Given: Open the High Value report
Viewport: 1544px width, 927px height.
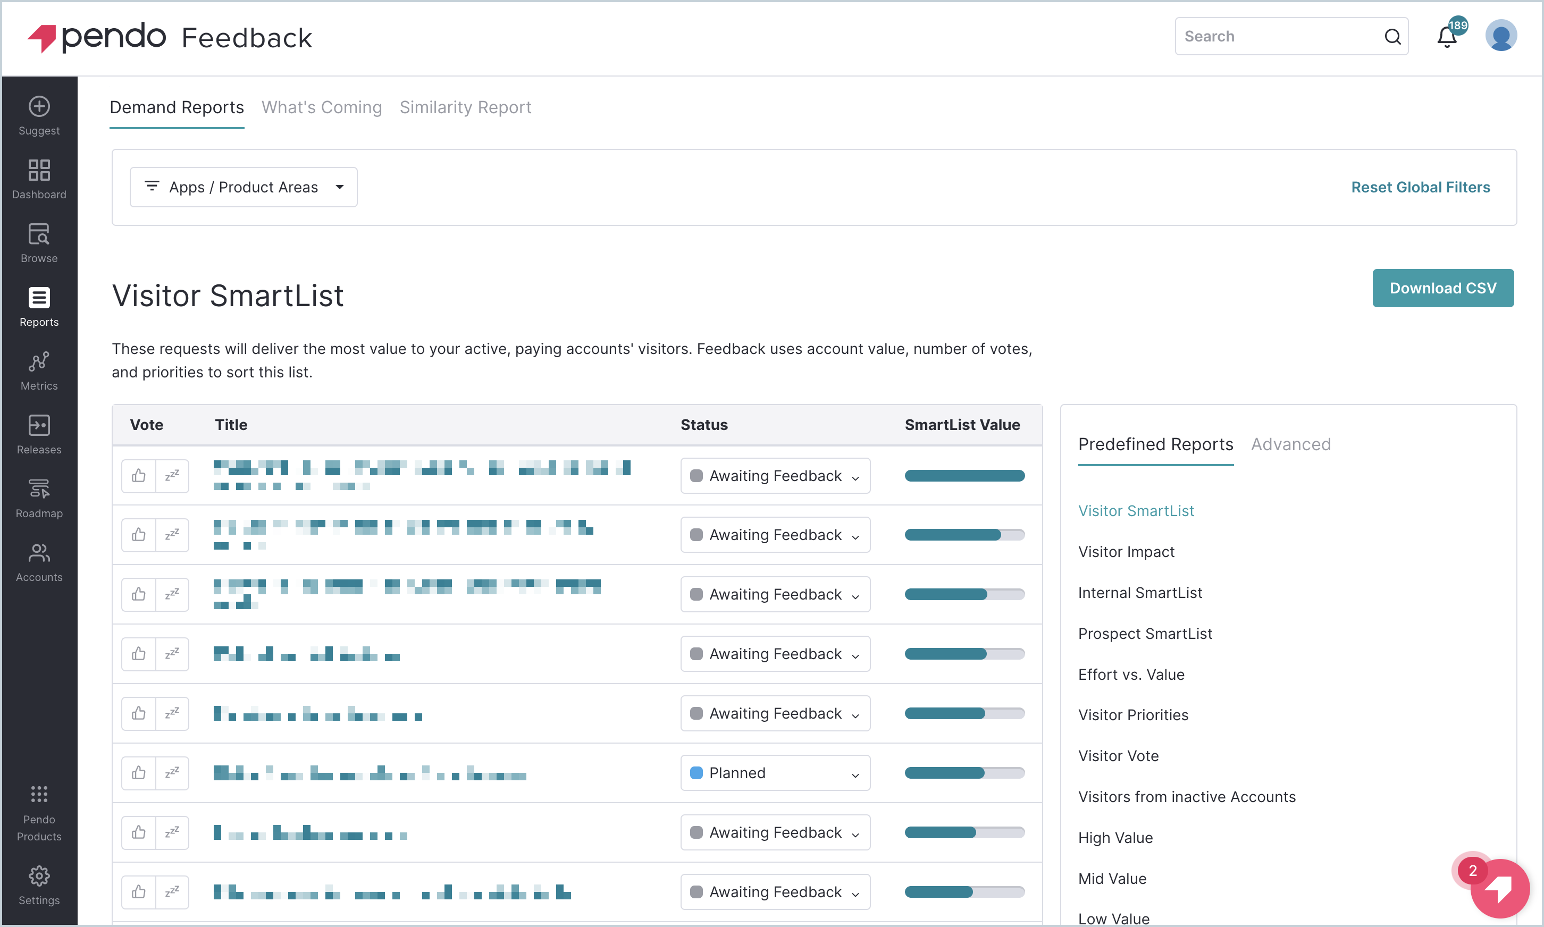Looking at the screenshot, I should point(1115,838).
